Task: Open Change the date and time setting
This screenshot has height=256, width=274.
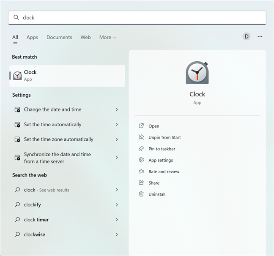Action: [x=52, y=109]
